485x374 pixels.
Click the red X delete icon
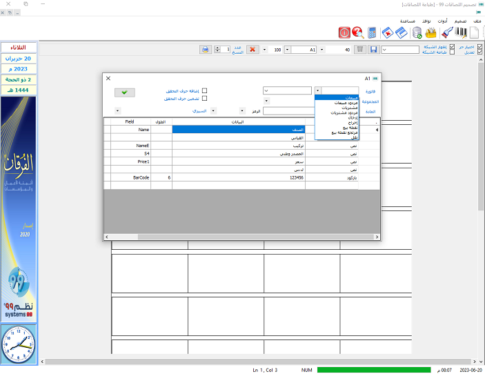[x=253, y=50]
